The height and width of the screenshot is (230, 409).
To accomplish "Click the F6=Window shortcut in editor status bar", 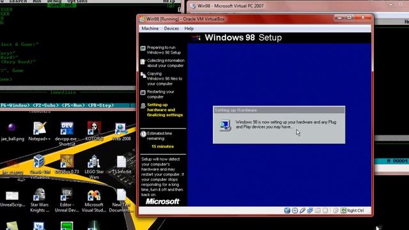I will click(x=15, y=105).
